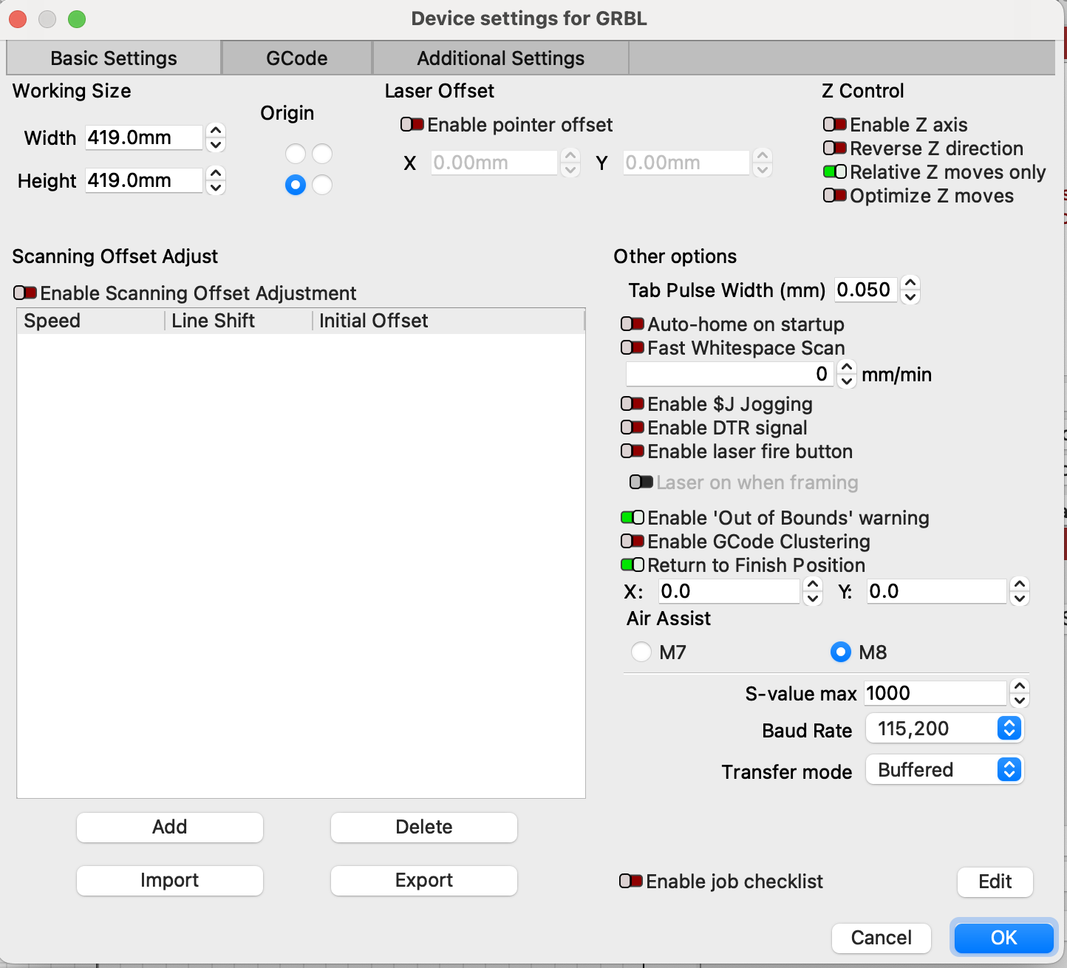
Task: Click the Speed column header
Action: pyautogui.click(x=90, y=321)
